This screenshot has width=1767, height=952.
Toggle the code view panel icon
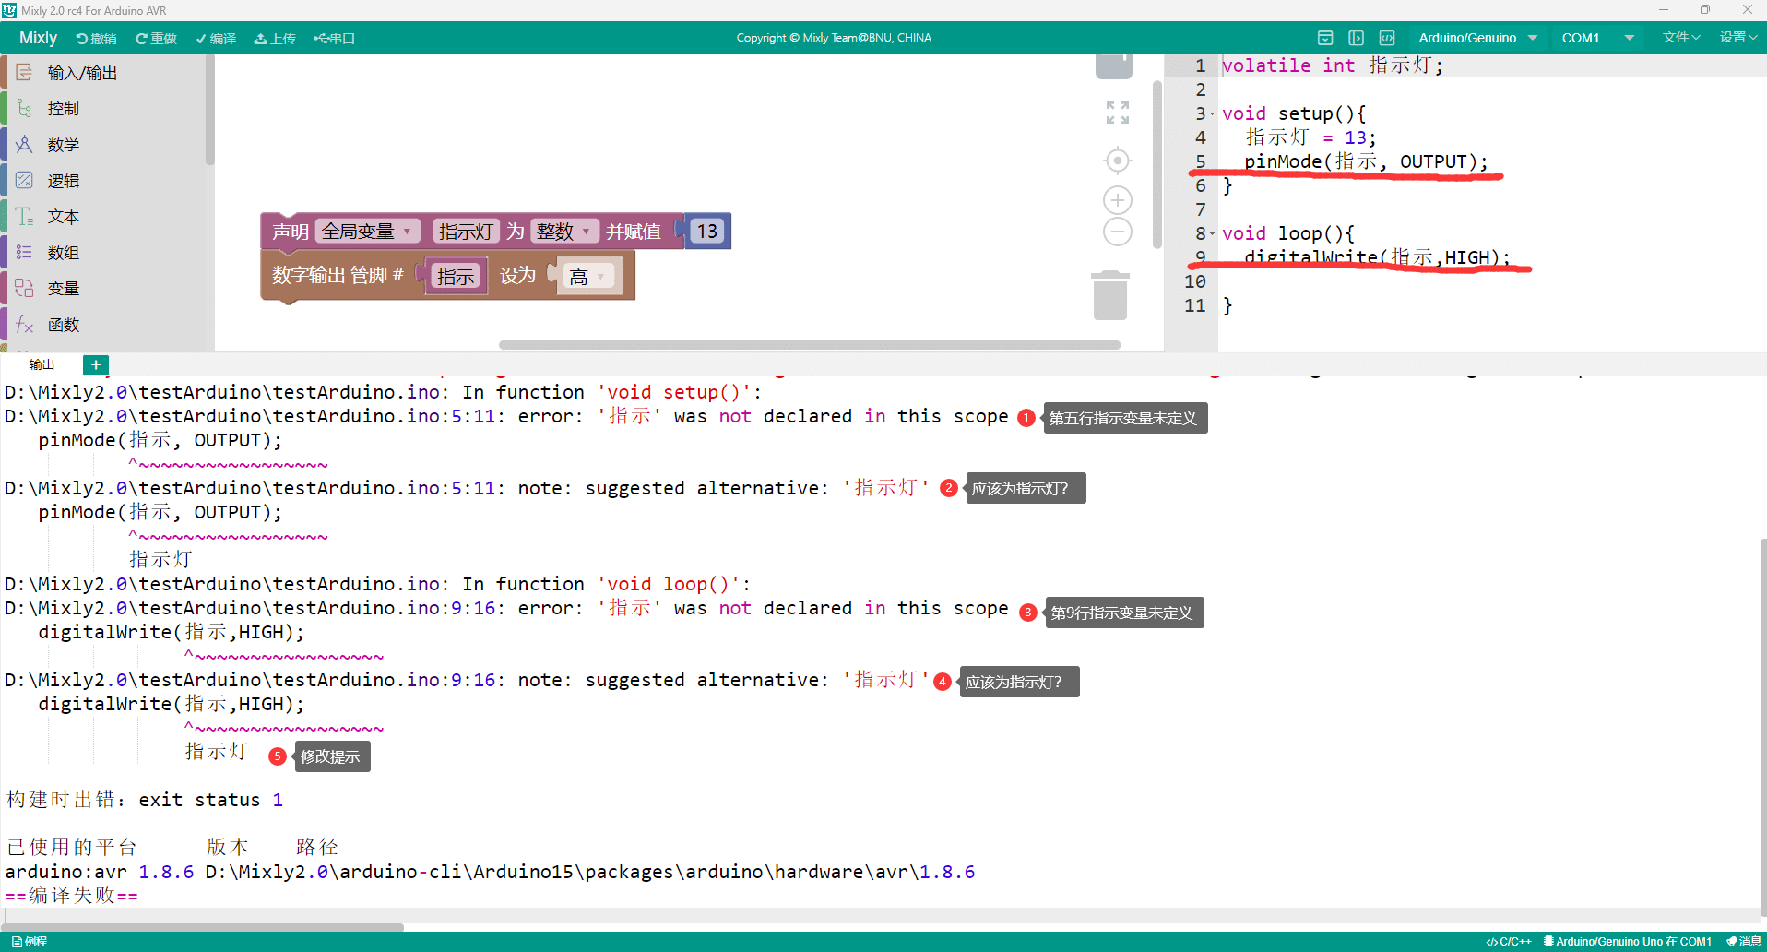pyautogui.click(x=1387, y=38)
